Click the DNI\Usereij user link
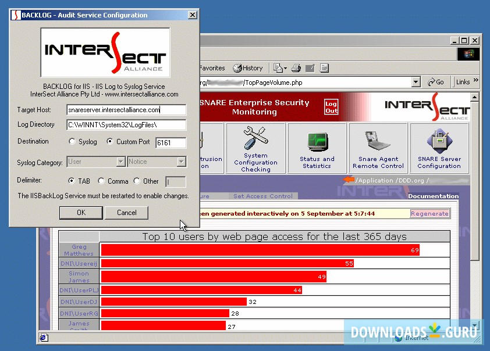The width and height of the screenshot is (490, 351). click(79, 263)
